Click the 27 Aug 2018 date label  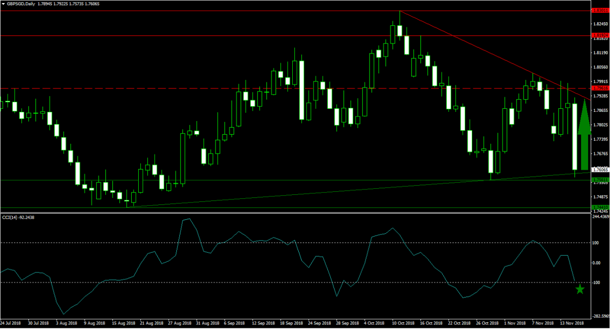point(178,322)
